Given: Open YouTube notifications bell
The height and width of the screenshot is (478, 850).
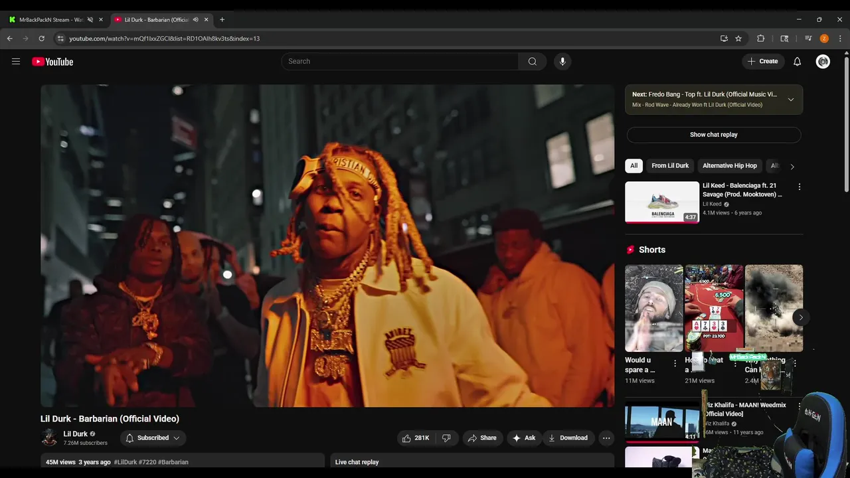Looking at the screenshot, I should (x=797, y=61).
